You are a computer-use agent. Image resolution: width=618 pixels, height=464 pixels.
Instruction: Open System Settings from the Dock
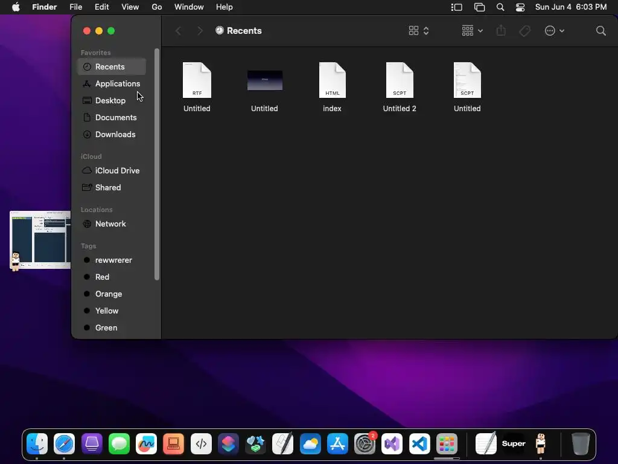click(x=365, y=444)
